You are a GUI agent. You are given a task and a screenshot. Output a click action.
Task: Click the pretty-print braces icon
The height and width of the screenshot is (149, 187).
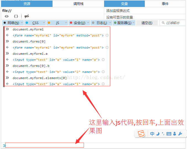[x=16, y=16]
